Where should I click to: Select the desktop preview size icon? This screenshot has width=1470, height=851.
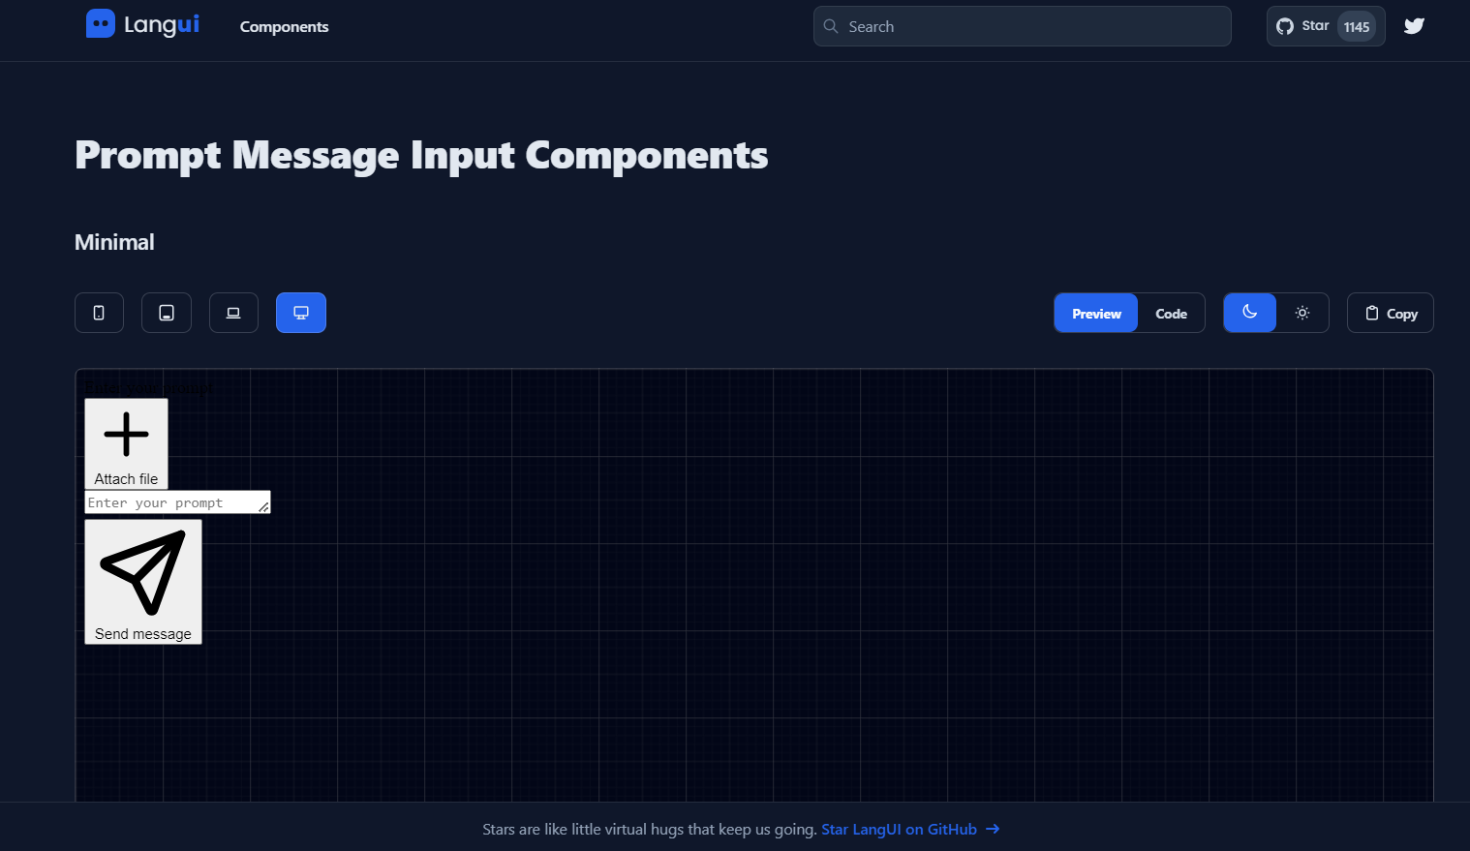pos(300,312)
